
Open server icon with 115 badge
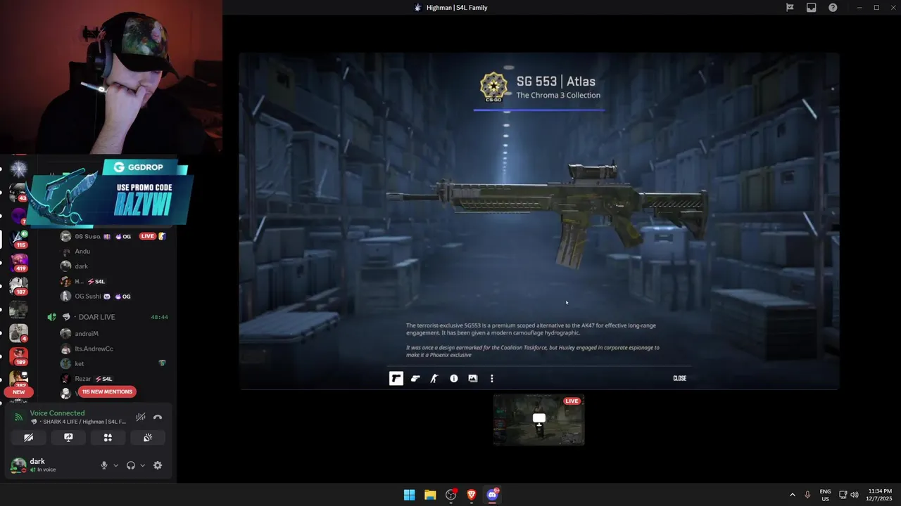[18, 238]
